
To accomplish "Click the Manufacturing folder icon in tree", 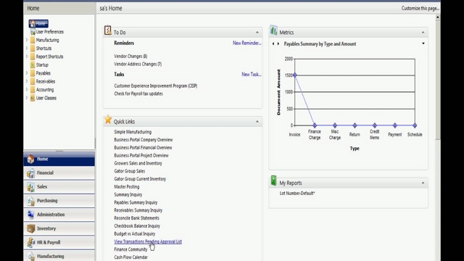I will 33,40.
